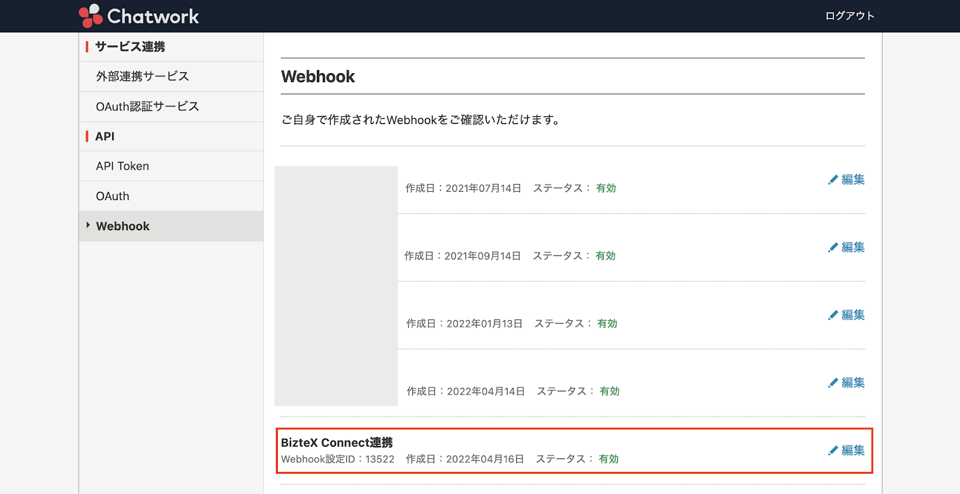
Task: Open 外部連携サービス in the sidebar
Action: coord(171,76)
